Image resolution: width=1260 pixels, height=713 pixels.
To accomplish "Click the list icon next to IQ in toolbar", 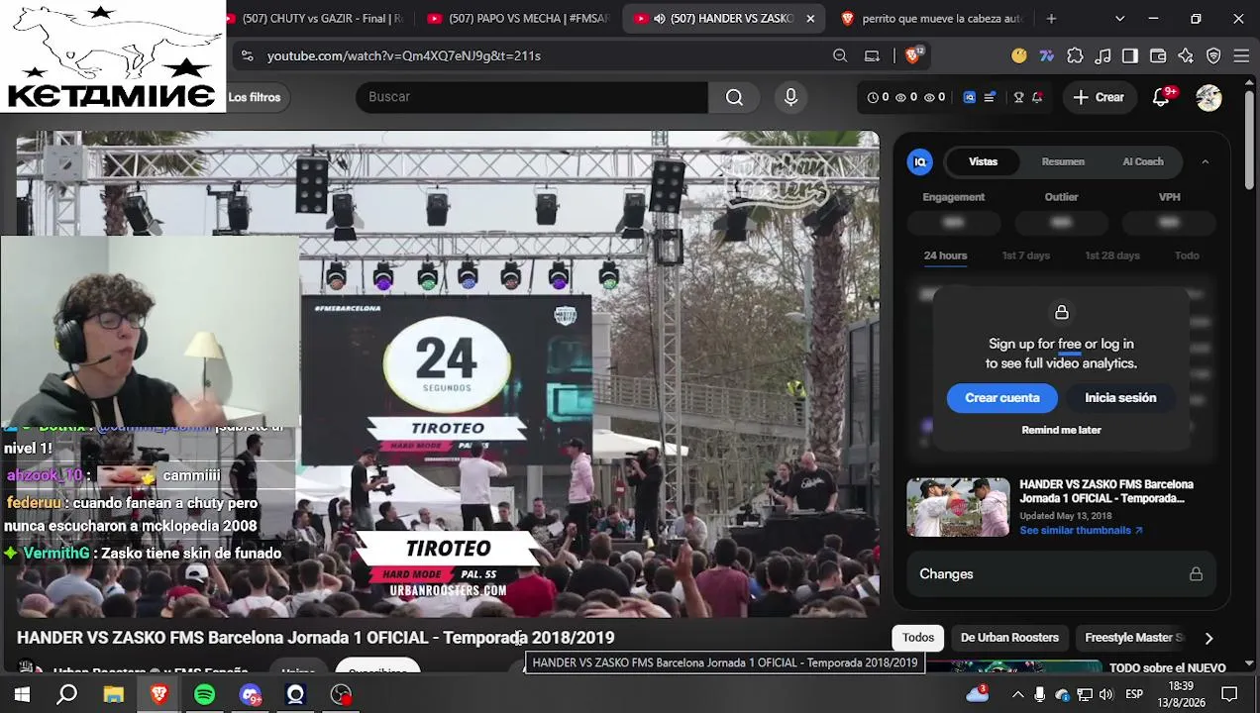I will pyautogui.click(x=990, y=97).
